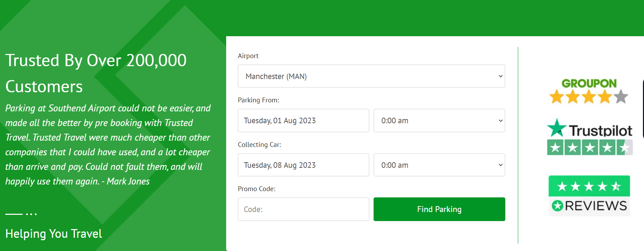Click the Trusted By Over 200,000 Customers heading
Screen dimensions: 644x251
click(96, 73)
